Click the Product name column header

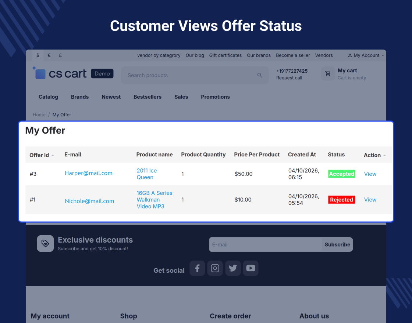pos(154,155)
